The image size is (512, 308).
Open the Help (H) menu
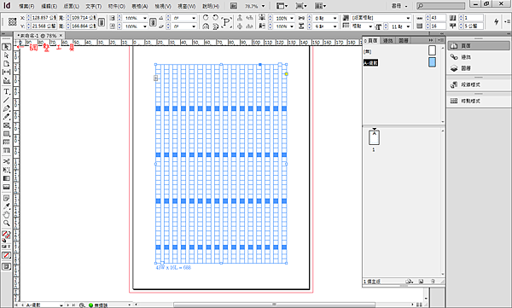tap(211, 6)
